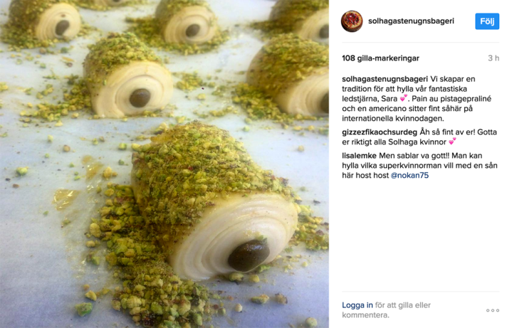This screenshot has height=328, width=512.
Task: Open the solhagastenugnsbageri profile avatar
Action: point(352,21)
